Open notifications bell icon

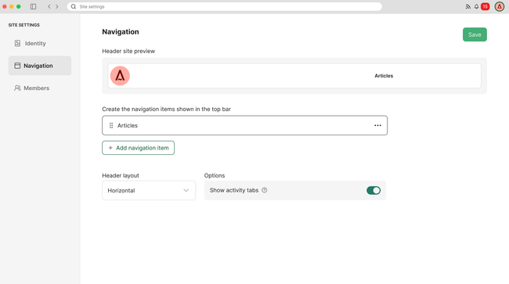476,6
